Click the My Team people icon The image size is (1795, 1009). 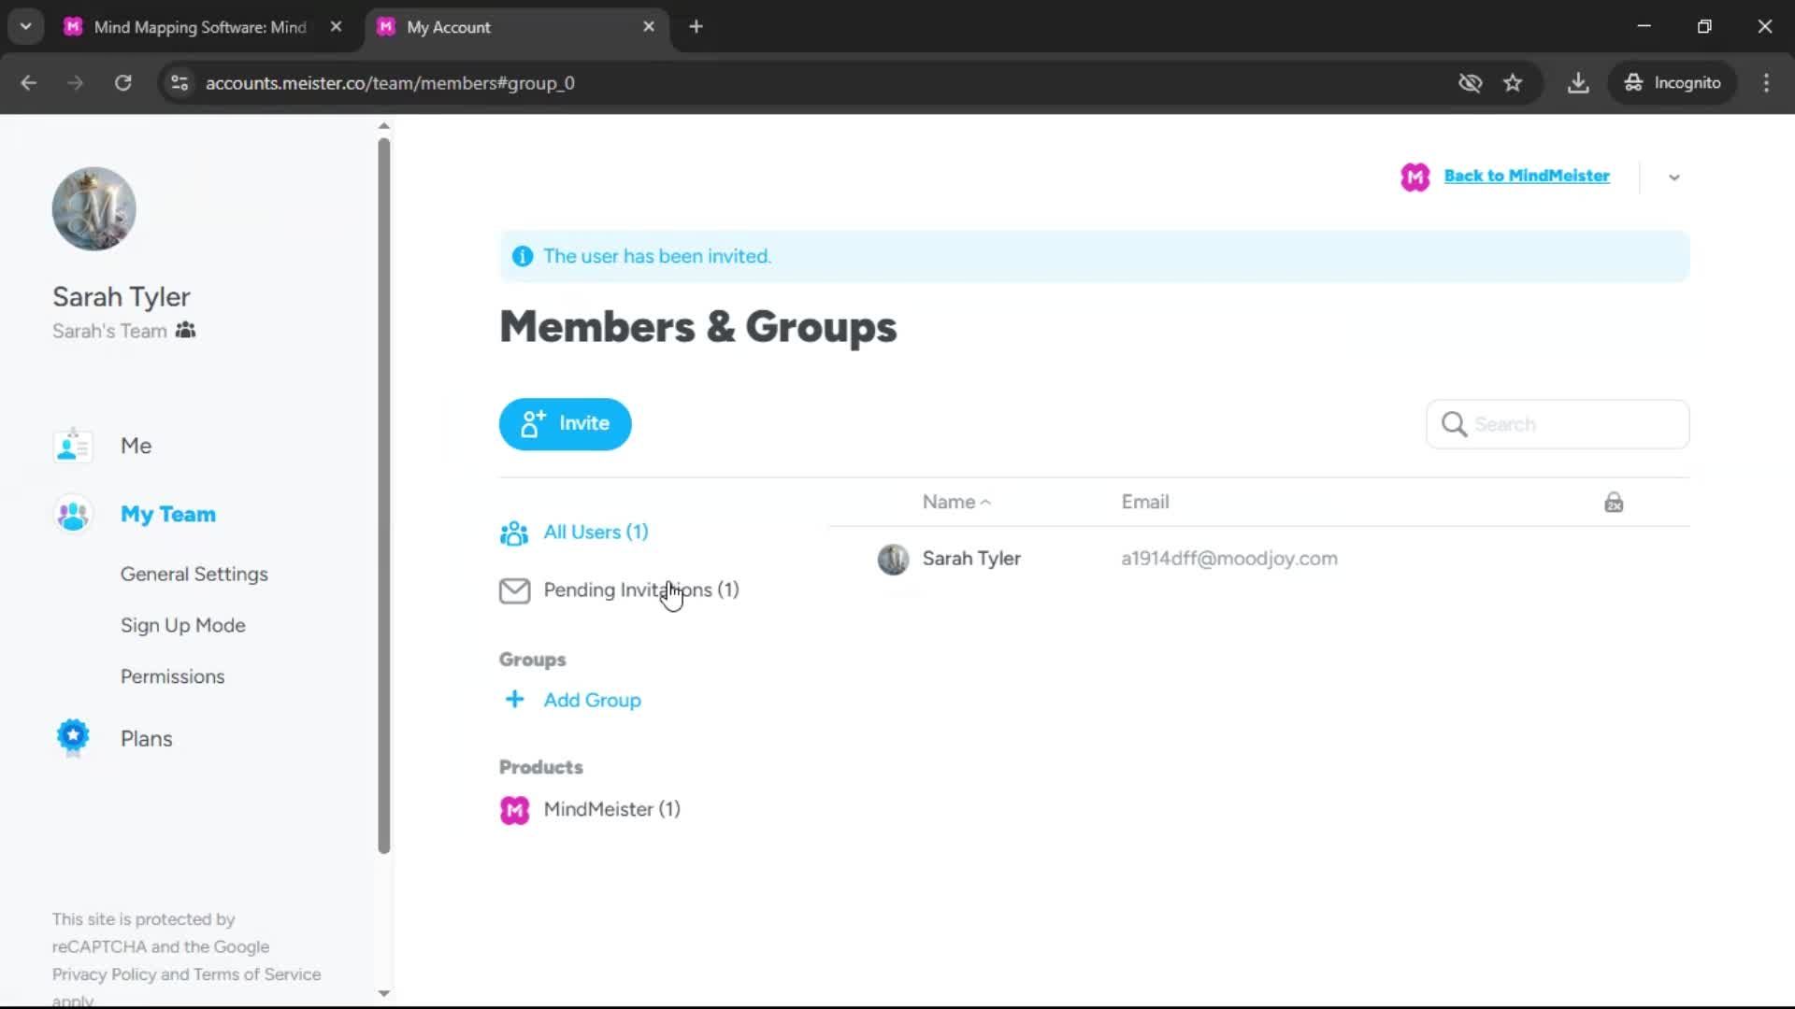[x=73, y=515]
